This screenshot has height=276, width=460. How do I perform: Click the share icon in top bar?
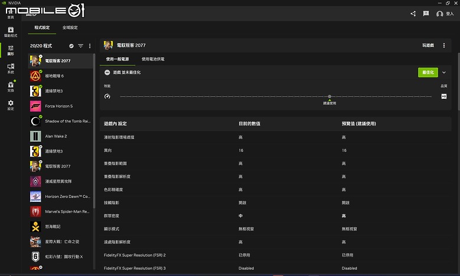413,14
